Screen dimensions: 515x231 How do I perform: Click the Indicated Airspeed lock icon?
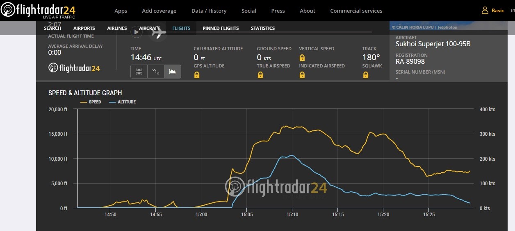302,75
